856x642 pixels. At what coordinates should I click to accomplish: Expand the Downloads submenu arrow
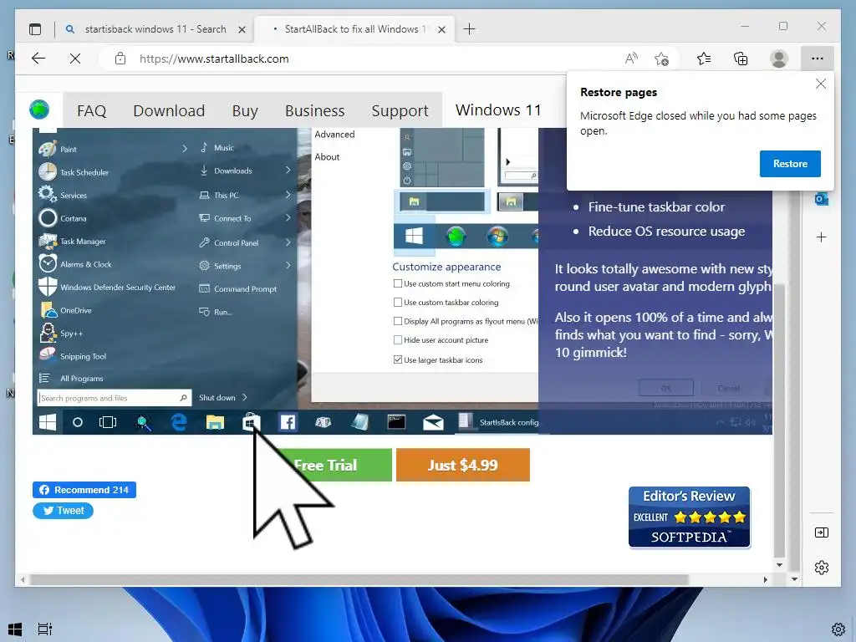click(288, 171)
